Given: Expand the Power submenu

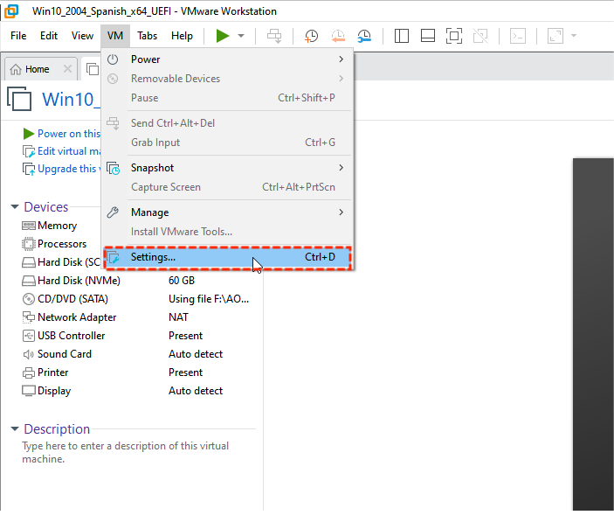Looking at the screenshot, I should click(x=228, y=59).
